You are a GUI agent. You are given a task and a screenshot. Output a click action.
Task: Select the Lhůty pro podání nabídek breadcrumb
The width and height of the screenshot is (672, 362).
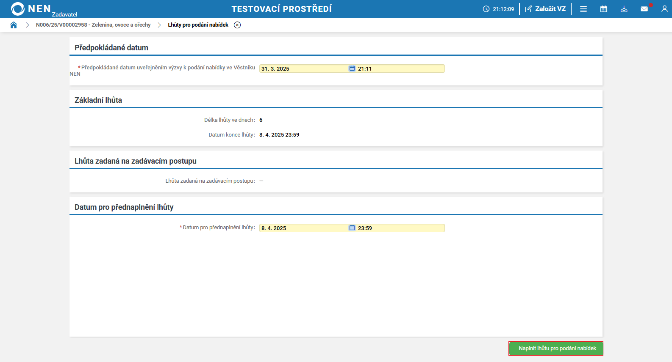(x=198, y=25)
